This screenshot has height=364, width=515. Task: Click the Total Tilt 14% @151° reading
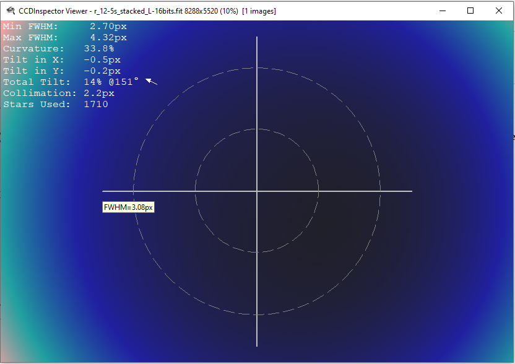point(111,82)
